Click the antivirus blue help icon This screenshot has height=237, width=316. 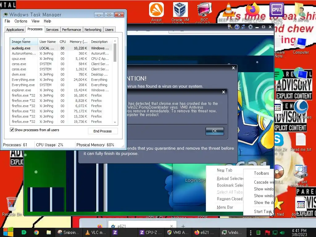point(237,27)
